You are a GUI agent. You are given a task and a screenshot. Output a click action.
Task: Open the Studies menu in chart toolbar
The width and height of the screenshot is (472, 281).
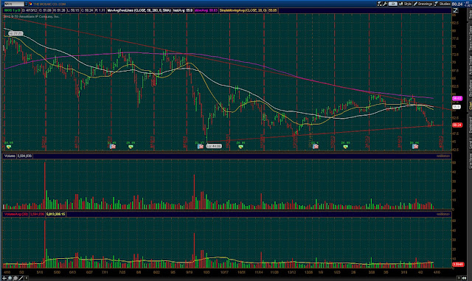coord(442,4)
